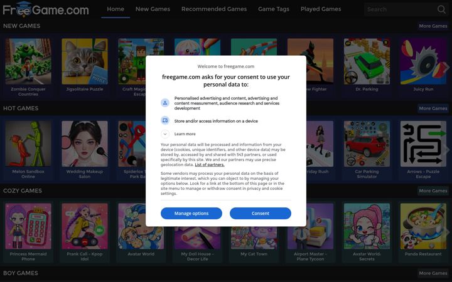Open Panda Restaurant game thumbnail
The image size is (452, 282).
[x=423, y=226]
